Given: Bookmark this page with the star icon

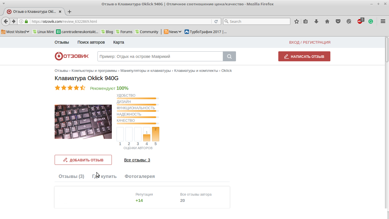Looking at the screenshot, I should [297, 21].
